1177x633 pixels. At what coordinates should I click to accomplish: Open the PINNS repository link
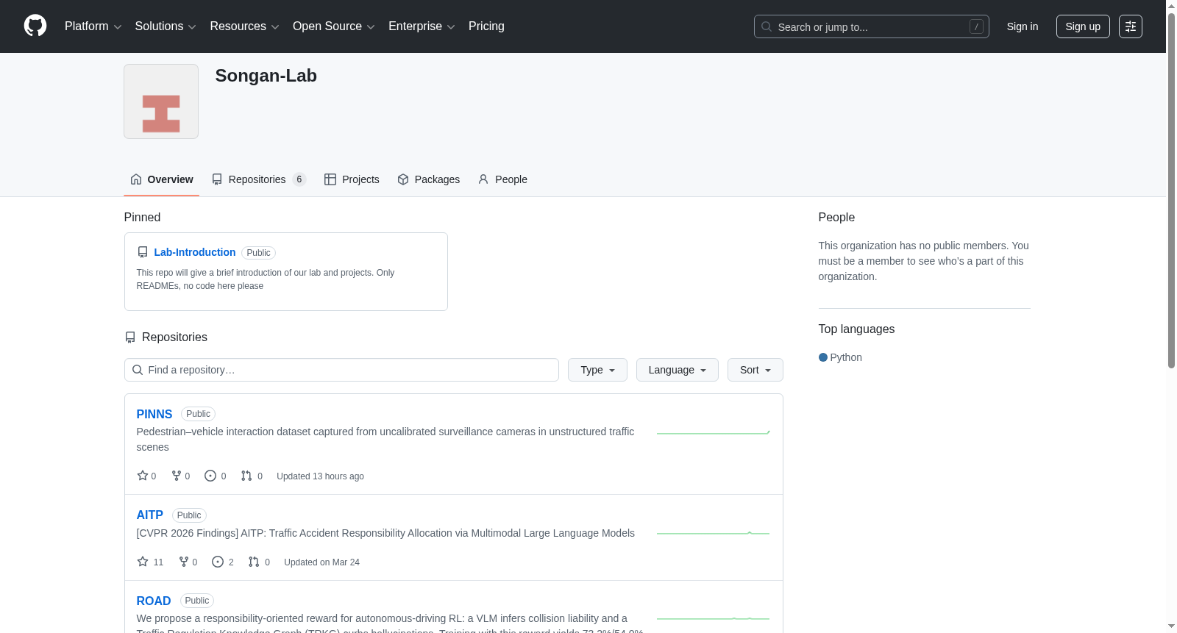tap(154, 414)
